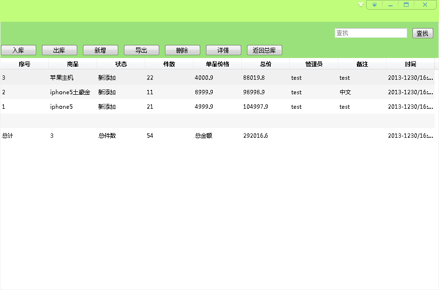This screenshot has width=439, height=290.
Task: Click the 返回总库 button
Action: [264, 50]
